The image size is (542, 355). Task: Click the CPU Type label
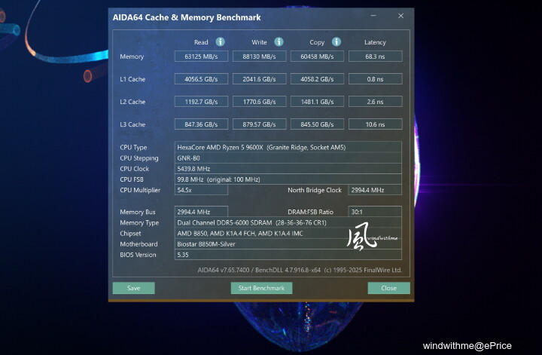tap(133, 148)
